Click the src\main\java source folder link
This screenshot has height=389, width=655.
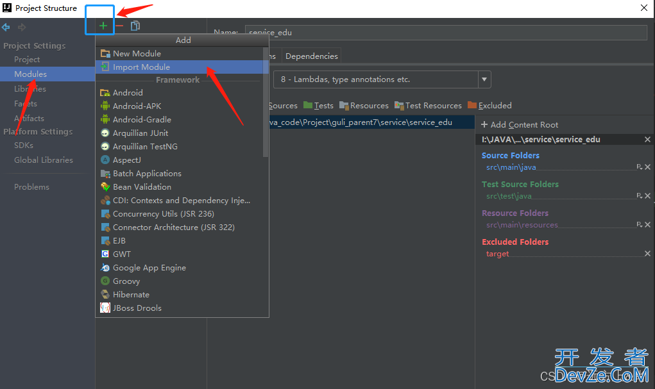511,167
